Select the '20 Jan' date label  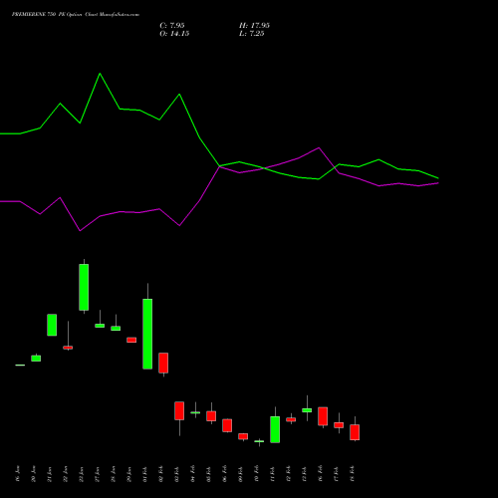click(34, 474)
